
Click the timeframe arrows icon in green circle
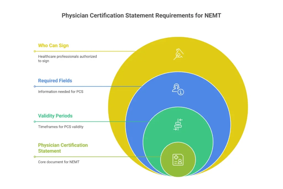coord(178,124)
